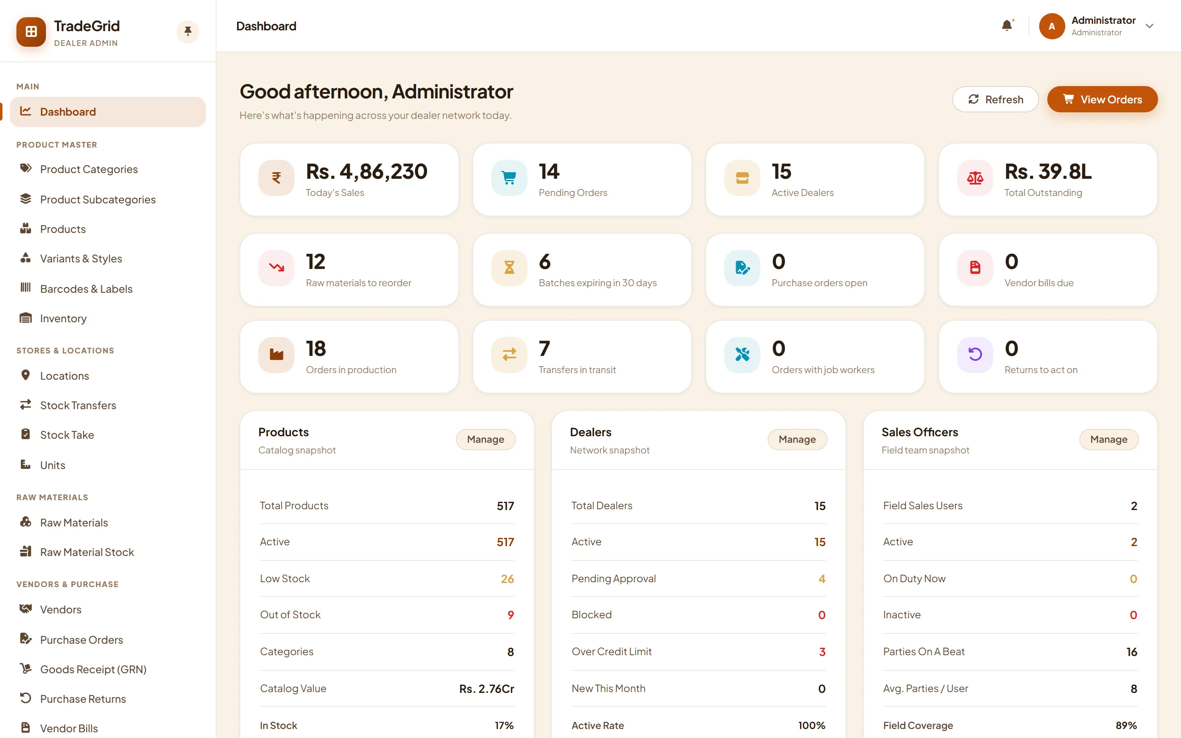The height and width of the screenshot is (738, 1181).
Task: Click the Inventory sidebar icon
Action: pyautogui.click(x=25, y=318)
